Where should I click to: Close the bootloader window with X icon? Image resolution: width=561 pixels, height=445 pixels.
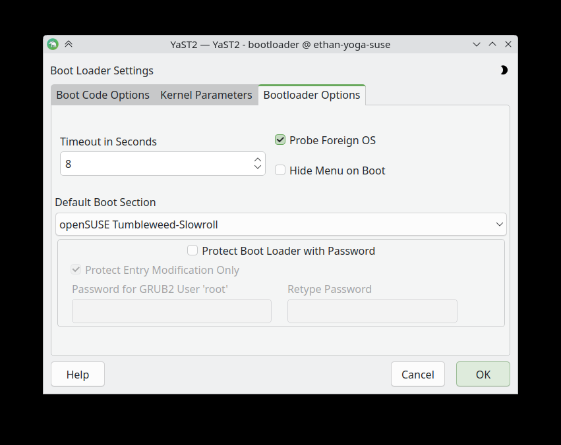(508, 44)
